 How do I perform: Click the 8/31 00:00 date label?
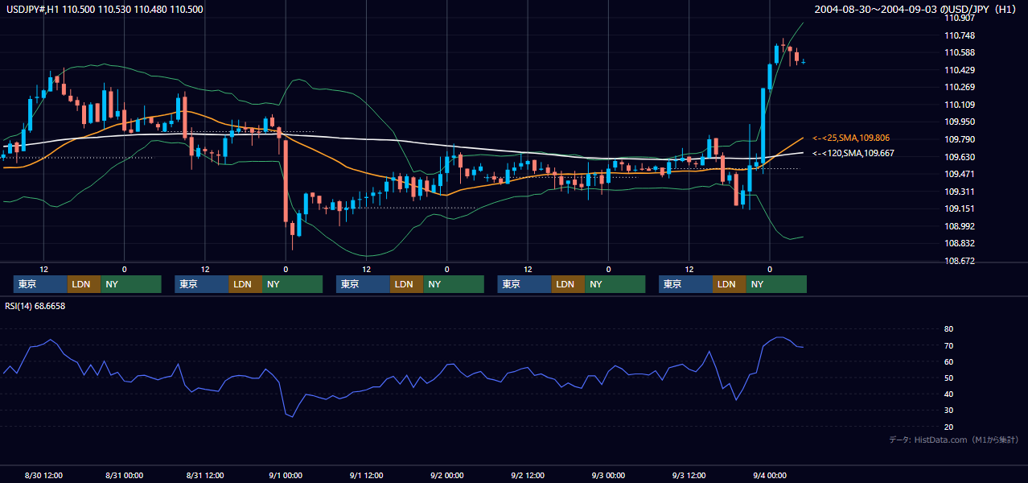(x=125, y=475)
